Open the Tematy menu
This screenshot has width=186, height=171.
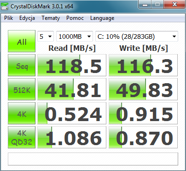pos(51,18)
